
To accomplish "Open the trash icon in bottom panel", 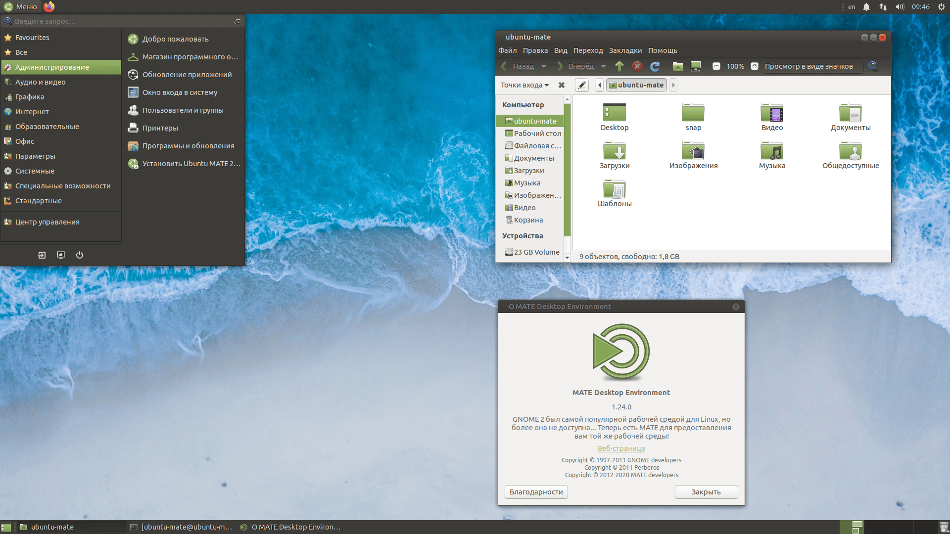I will pyautogui.click(x=944, y=527).
